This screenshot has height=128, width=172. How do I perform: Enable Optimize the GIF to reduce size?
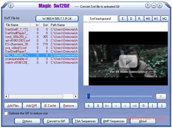(x=6, y=113)
